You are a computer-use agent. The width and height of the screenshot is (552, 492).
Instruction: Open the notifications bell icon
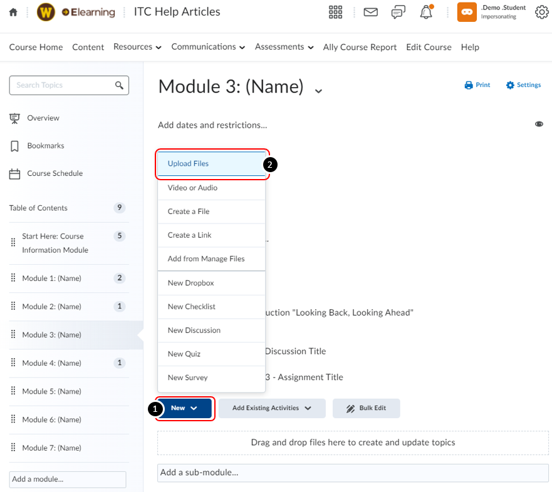[426, 12]
